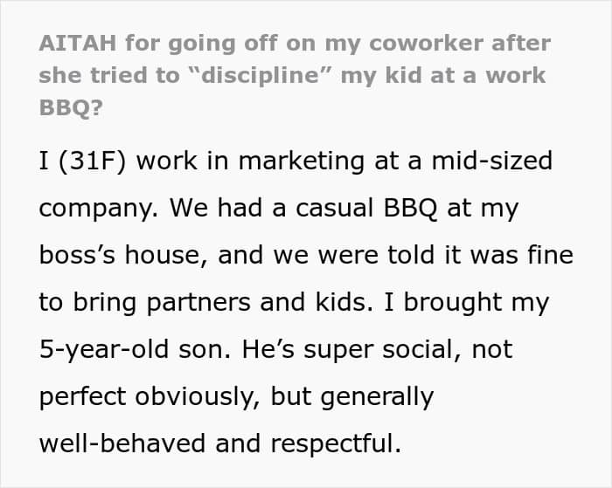Click the "(31F)" age tag
The height and width of the screenshot is (488, 612).
click(x=93, y=161)
